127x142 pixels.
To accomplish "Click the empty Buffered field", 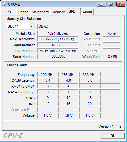I will tap(111, 45).
